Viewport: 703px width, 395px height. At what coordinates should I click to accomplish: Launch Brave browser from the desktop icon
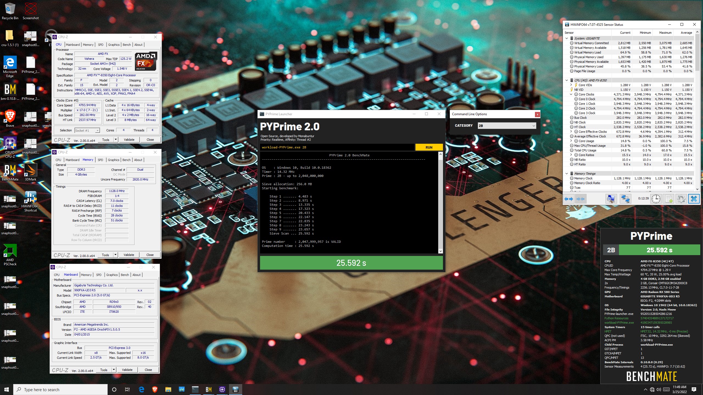click(x=10, y=119)
